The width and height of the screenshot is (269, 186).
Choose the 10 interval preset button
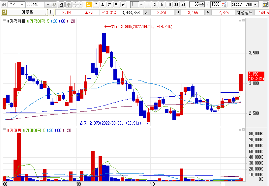[169, 5]
